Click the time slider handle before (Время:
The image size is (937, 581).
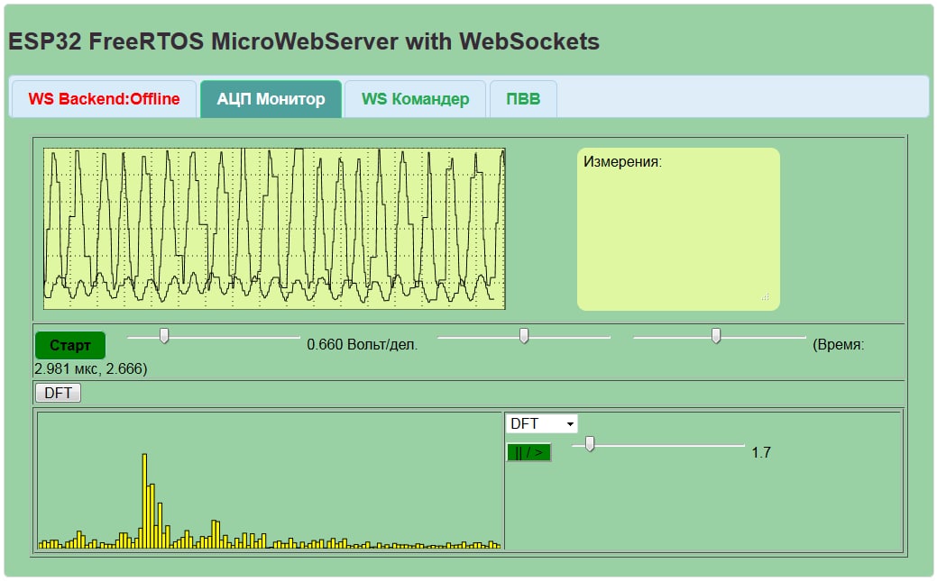716,336
